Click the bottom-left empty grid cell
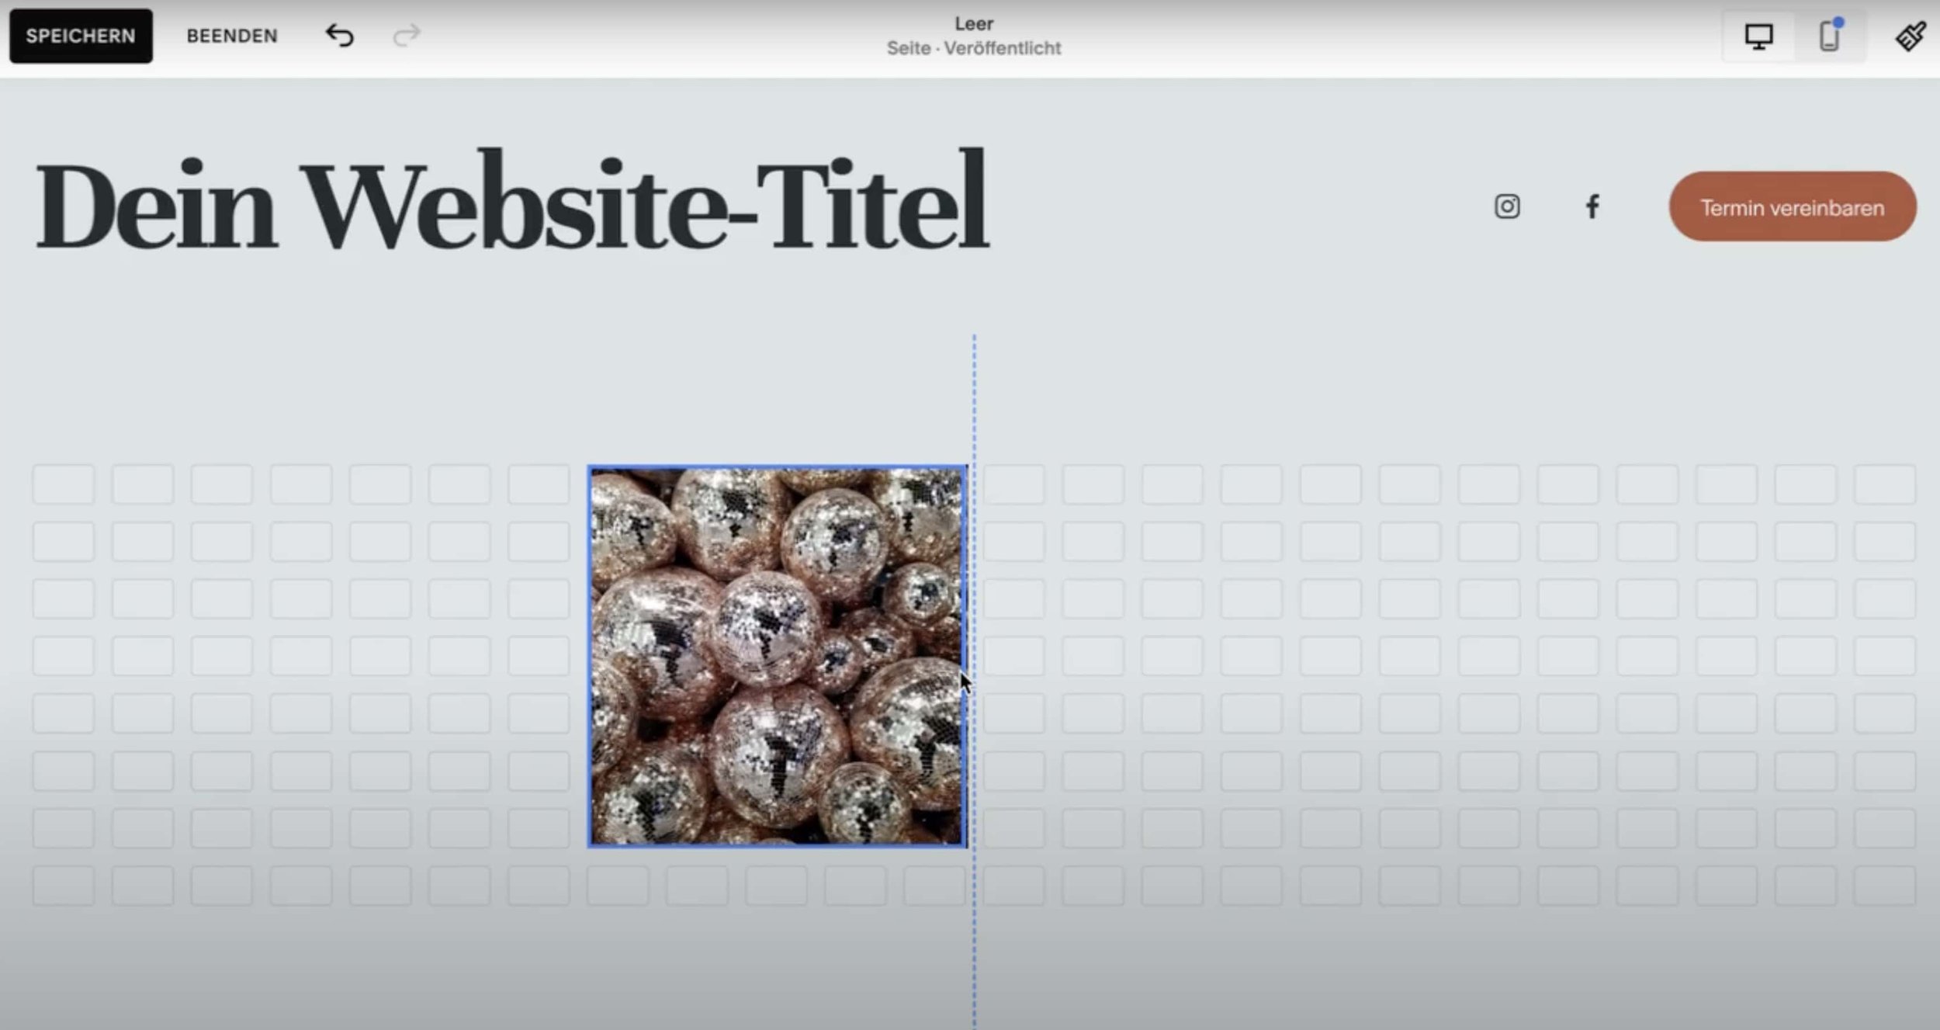Screen dimensions: 1940x1030 click(64, 886)
